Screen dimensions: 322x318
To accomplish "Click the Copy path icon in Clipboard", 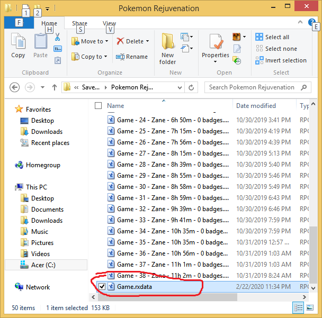I will pyautogui.click(x=58, y=49).
